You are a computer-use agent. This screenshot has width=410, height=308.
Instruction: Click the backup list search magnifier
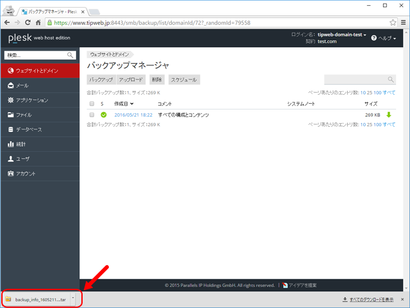[391, 79]
